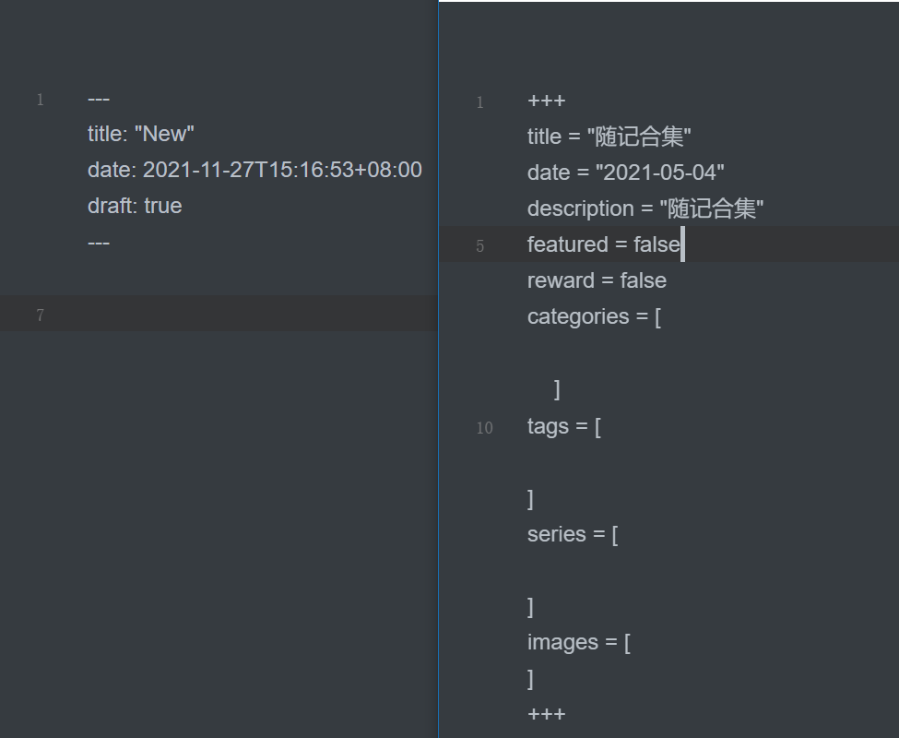Click the "series = [" line

[x=572, y=535]
